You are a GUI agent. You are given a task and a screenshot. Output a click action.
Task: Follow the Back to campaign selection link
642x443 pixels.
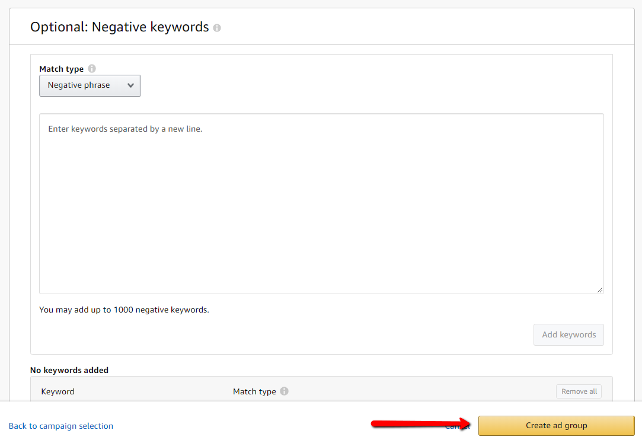[x=61, y=426]
